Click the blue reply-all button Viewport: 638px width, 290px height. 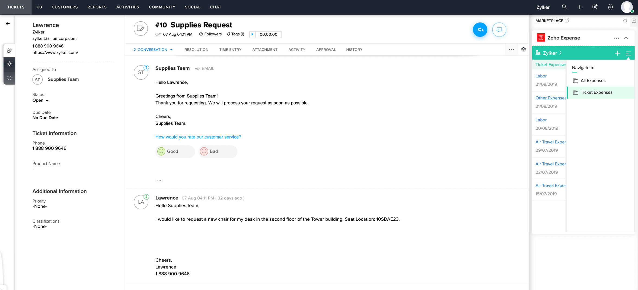coord(480,30)
